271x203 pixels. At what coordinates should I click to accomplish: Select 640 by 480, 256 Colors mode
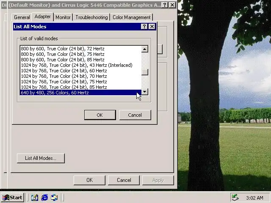80,93
